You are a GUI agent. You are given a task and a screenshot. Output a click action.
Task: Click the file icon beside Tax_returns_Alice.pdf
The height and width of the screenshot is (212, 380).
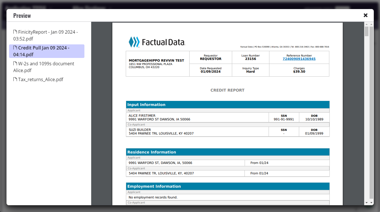(x=15, y=79)
